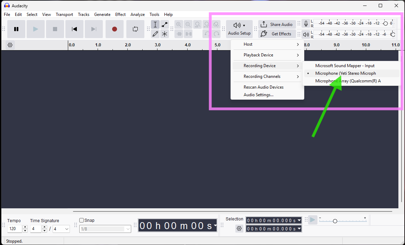Choose Microsoft Sound Mapper - Input device
This screenshot has width=405, height=245.
pyautogui.click(x=345, y=66)
